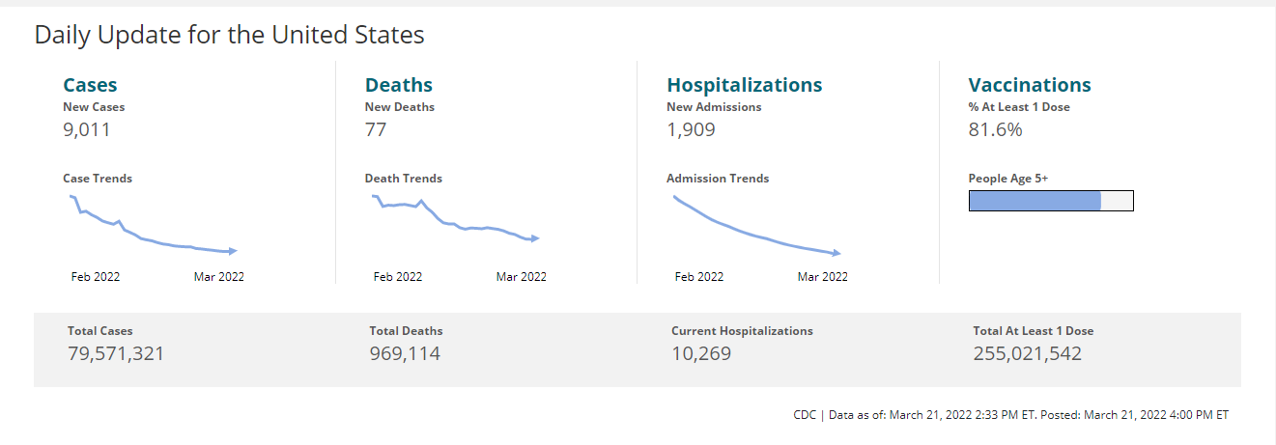
Task: Click the arrow tip of Case Trends line
Action: (x=233, y=251)
